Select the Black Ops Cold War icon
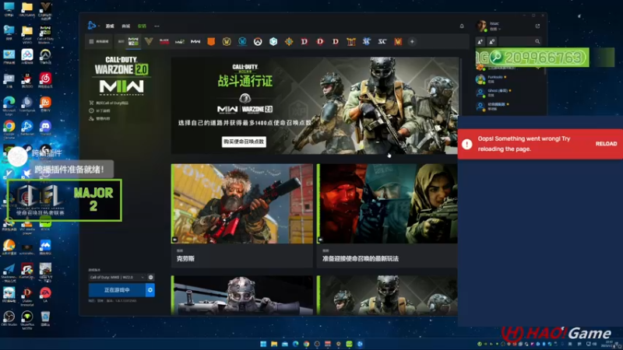The height and width of the screenshot is (350, 623). (x=164, y=41)
